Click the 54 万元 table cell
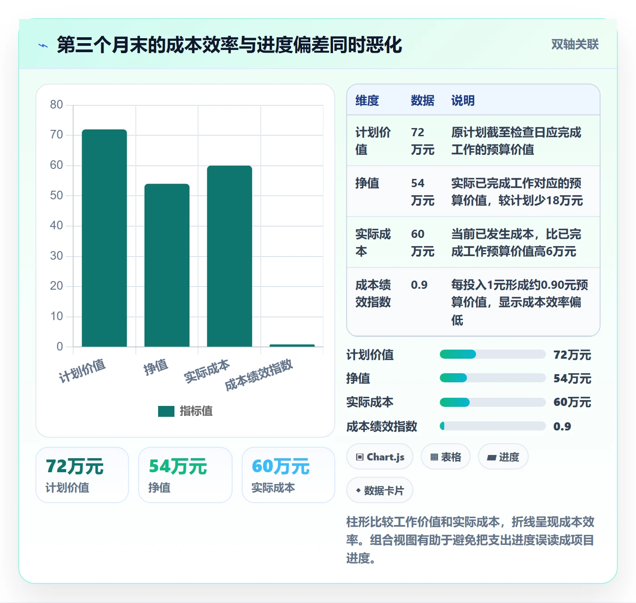 pos(422,192)
